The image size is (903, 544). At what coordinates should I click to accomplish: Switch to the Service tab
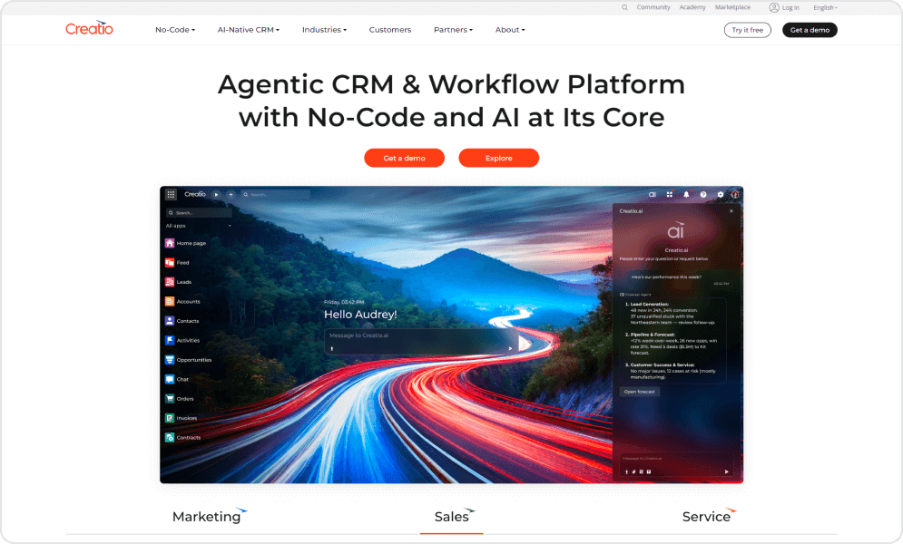click(706, 517)
